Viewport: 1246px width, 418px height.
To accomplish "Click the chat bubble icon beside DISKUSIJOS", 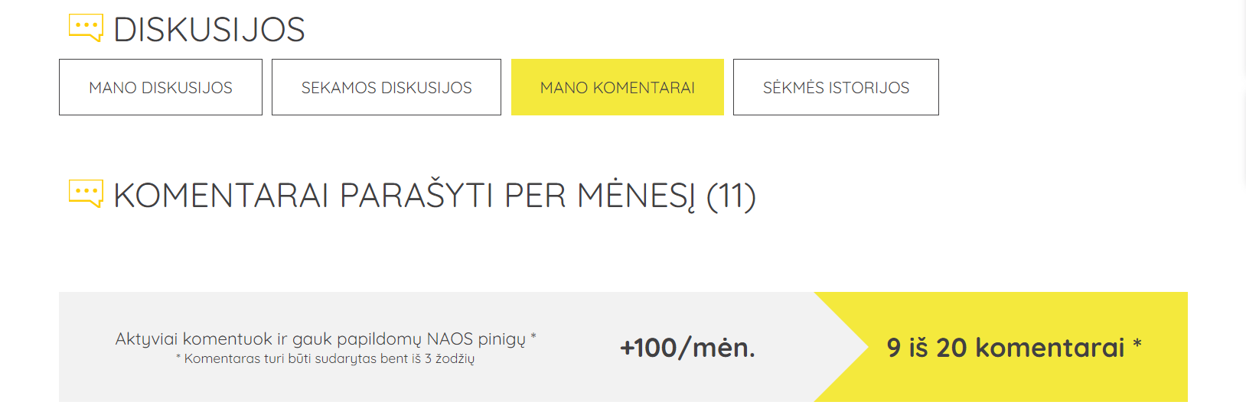I will click(x=86, y=28).
